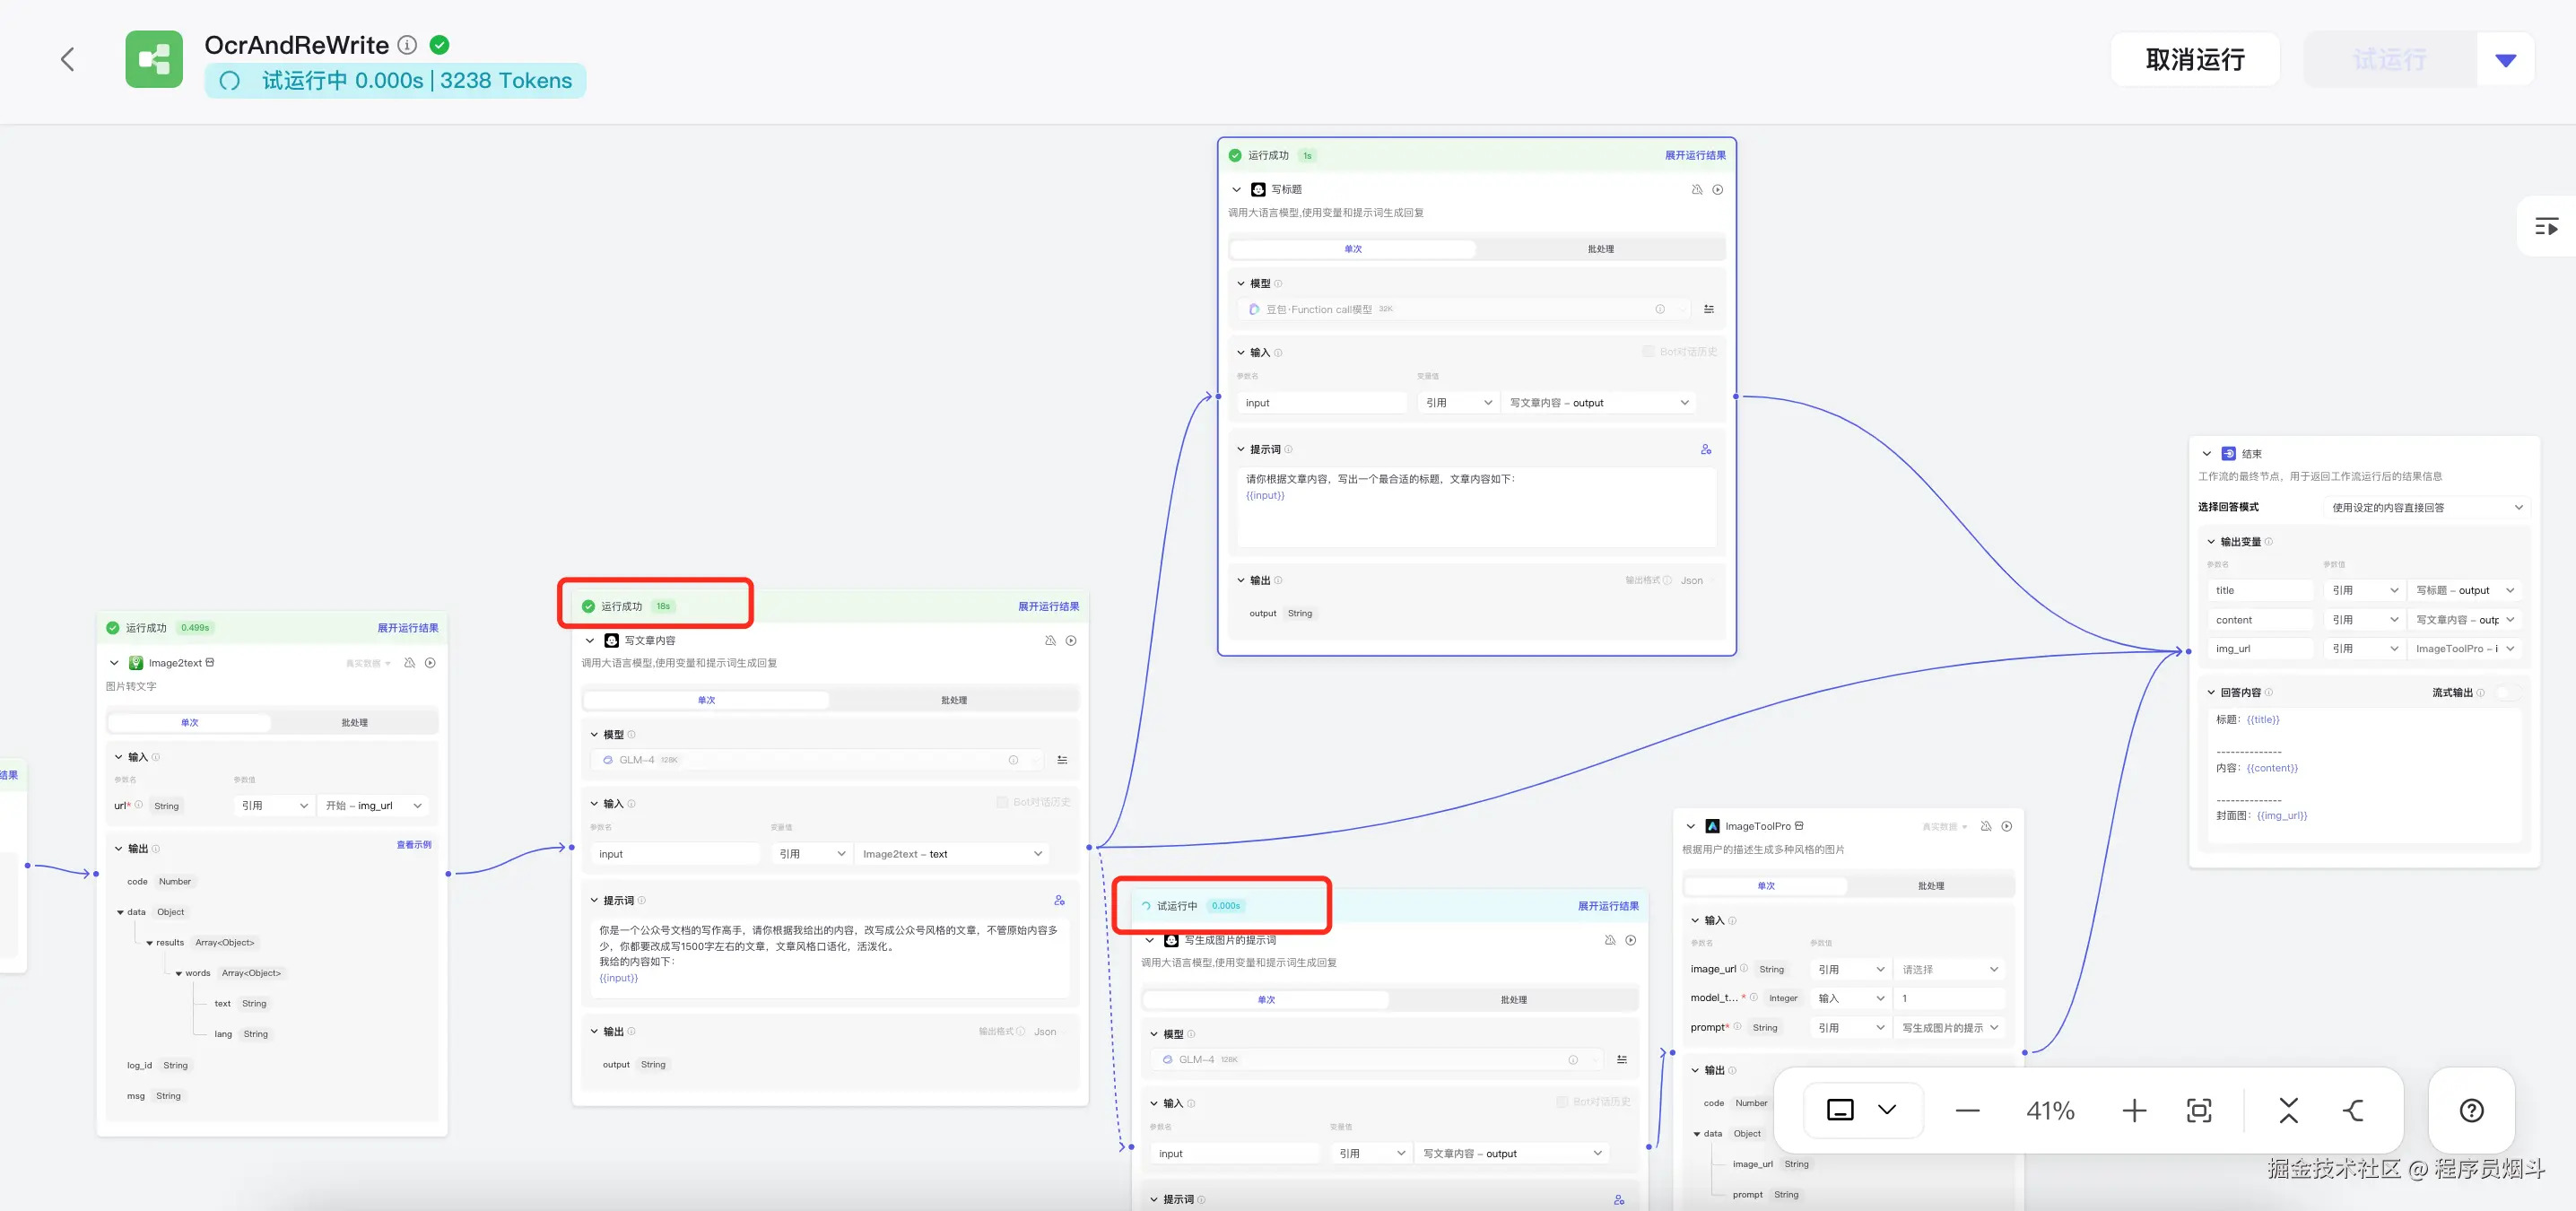Open the 选择回答模式 dropdown in 结束 node
This screenshot has height=1211, width=2576.
(2426, 508)
